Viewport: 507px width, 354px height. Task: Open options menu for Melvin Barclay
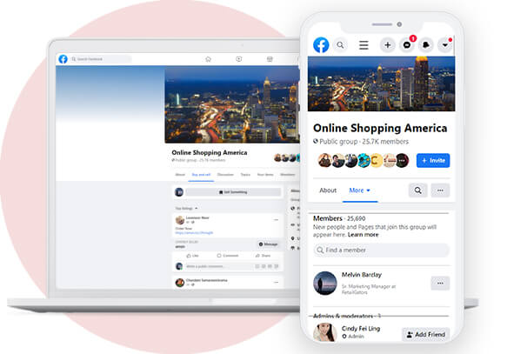pyautogui.click(x=440, y=284)
